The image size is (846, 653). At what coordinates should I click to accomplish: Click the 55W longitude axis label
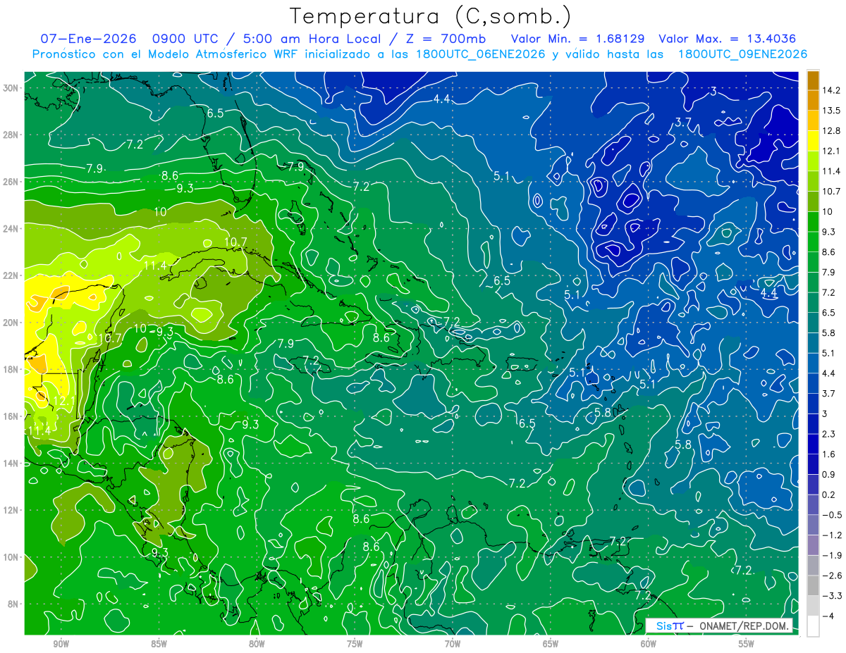click(747, 643)
